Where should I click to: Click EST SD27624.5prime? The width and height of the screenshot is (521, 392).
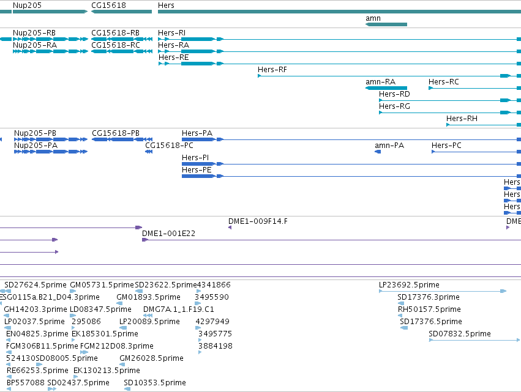[36, 285]
